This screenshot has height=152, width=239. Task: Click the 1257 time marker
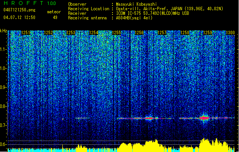coord(162,33)
